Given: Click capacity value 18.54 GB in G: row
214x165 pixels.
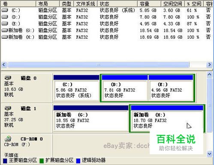Looking at the screenshot, I should point(149,31).
